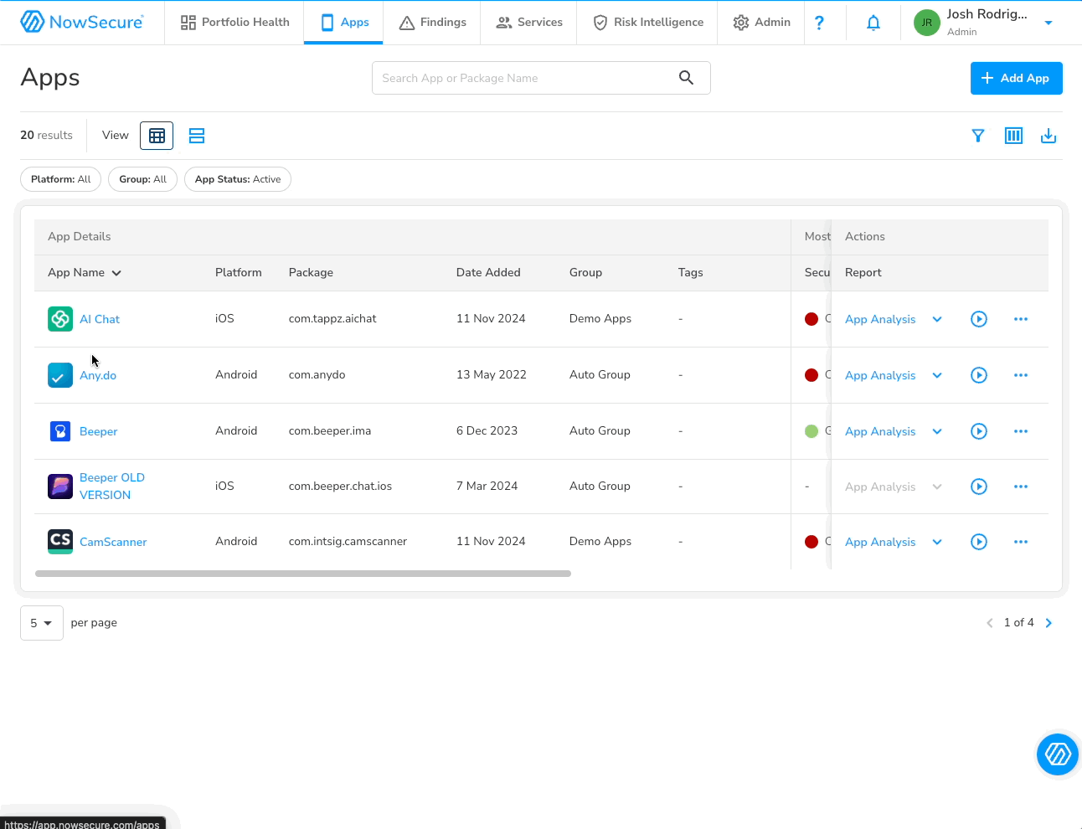Open more options menu for Any.do
The height and width of the screenshot is (829, 1082).
[1021, 375]
